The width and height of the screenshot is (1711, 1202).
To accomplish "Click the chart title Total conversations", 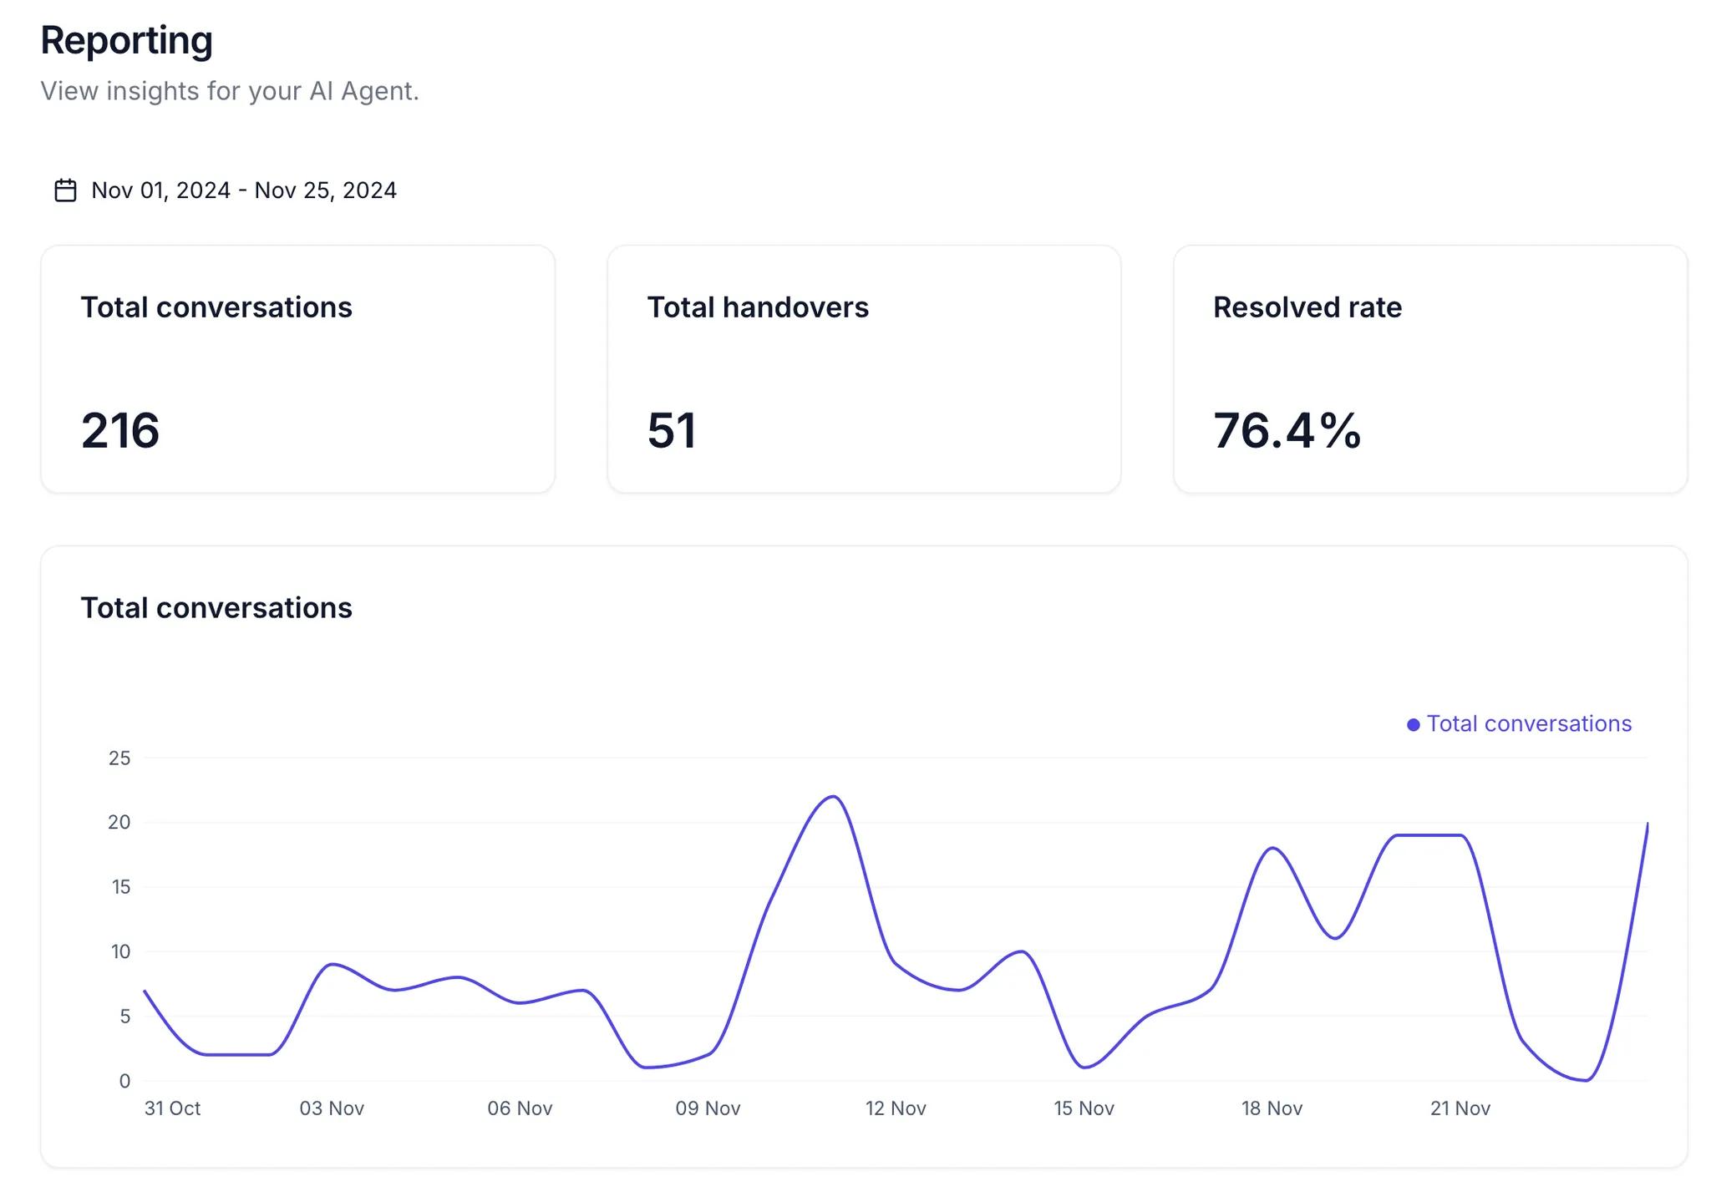I will [216, 607].
